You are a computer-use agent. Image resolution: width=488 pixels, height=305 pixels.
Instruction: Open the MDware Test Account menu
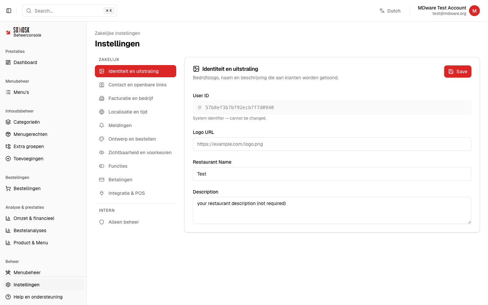click(x=449, y=11)
